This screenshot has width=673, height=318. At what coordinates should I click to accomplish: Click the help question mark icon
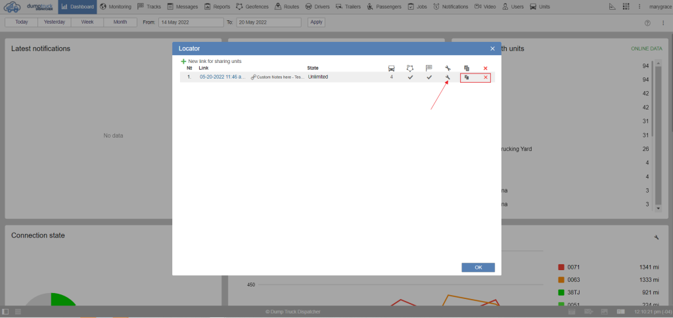(x=647, y=22)
